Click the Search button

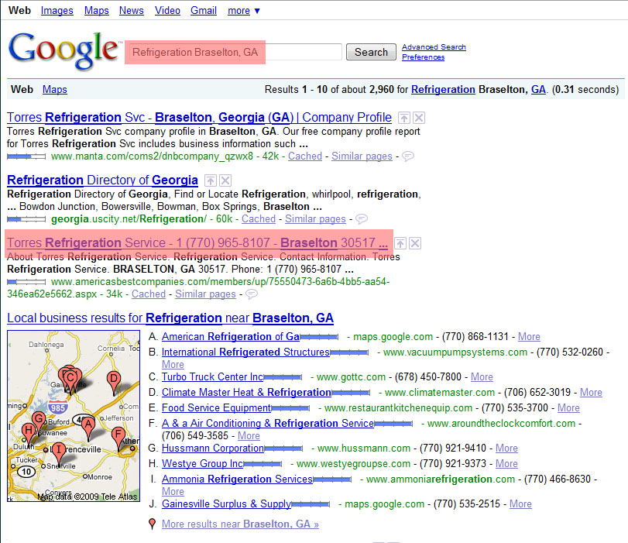(x=371, y=52)
